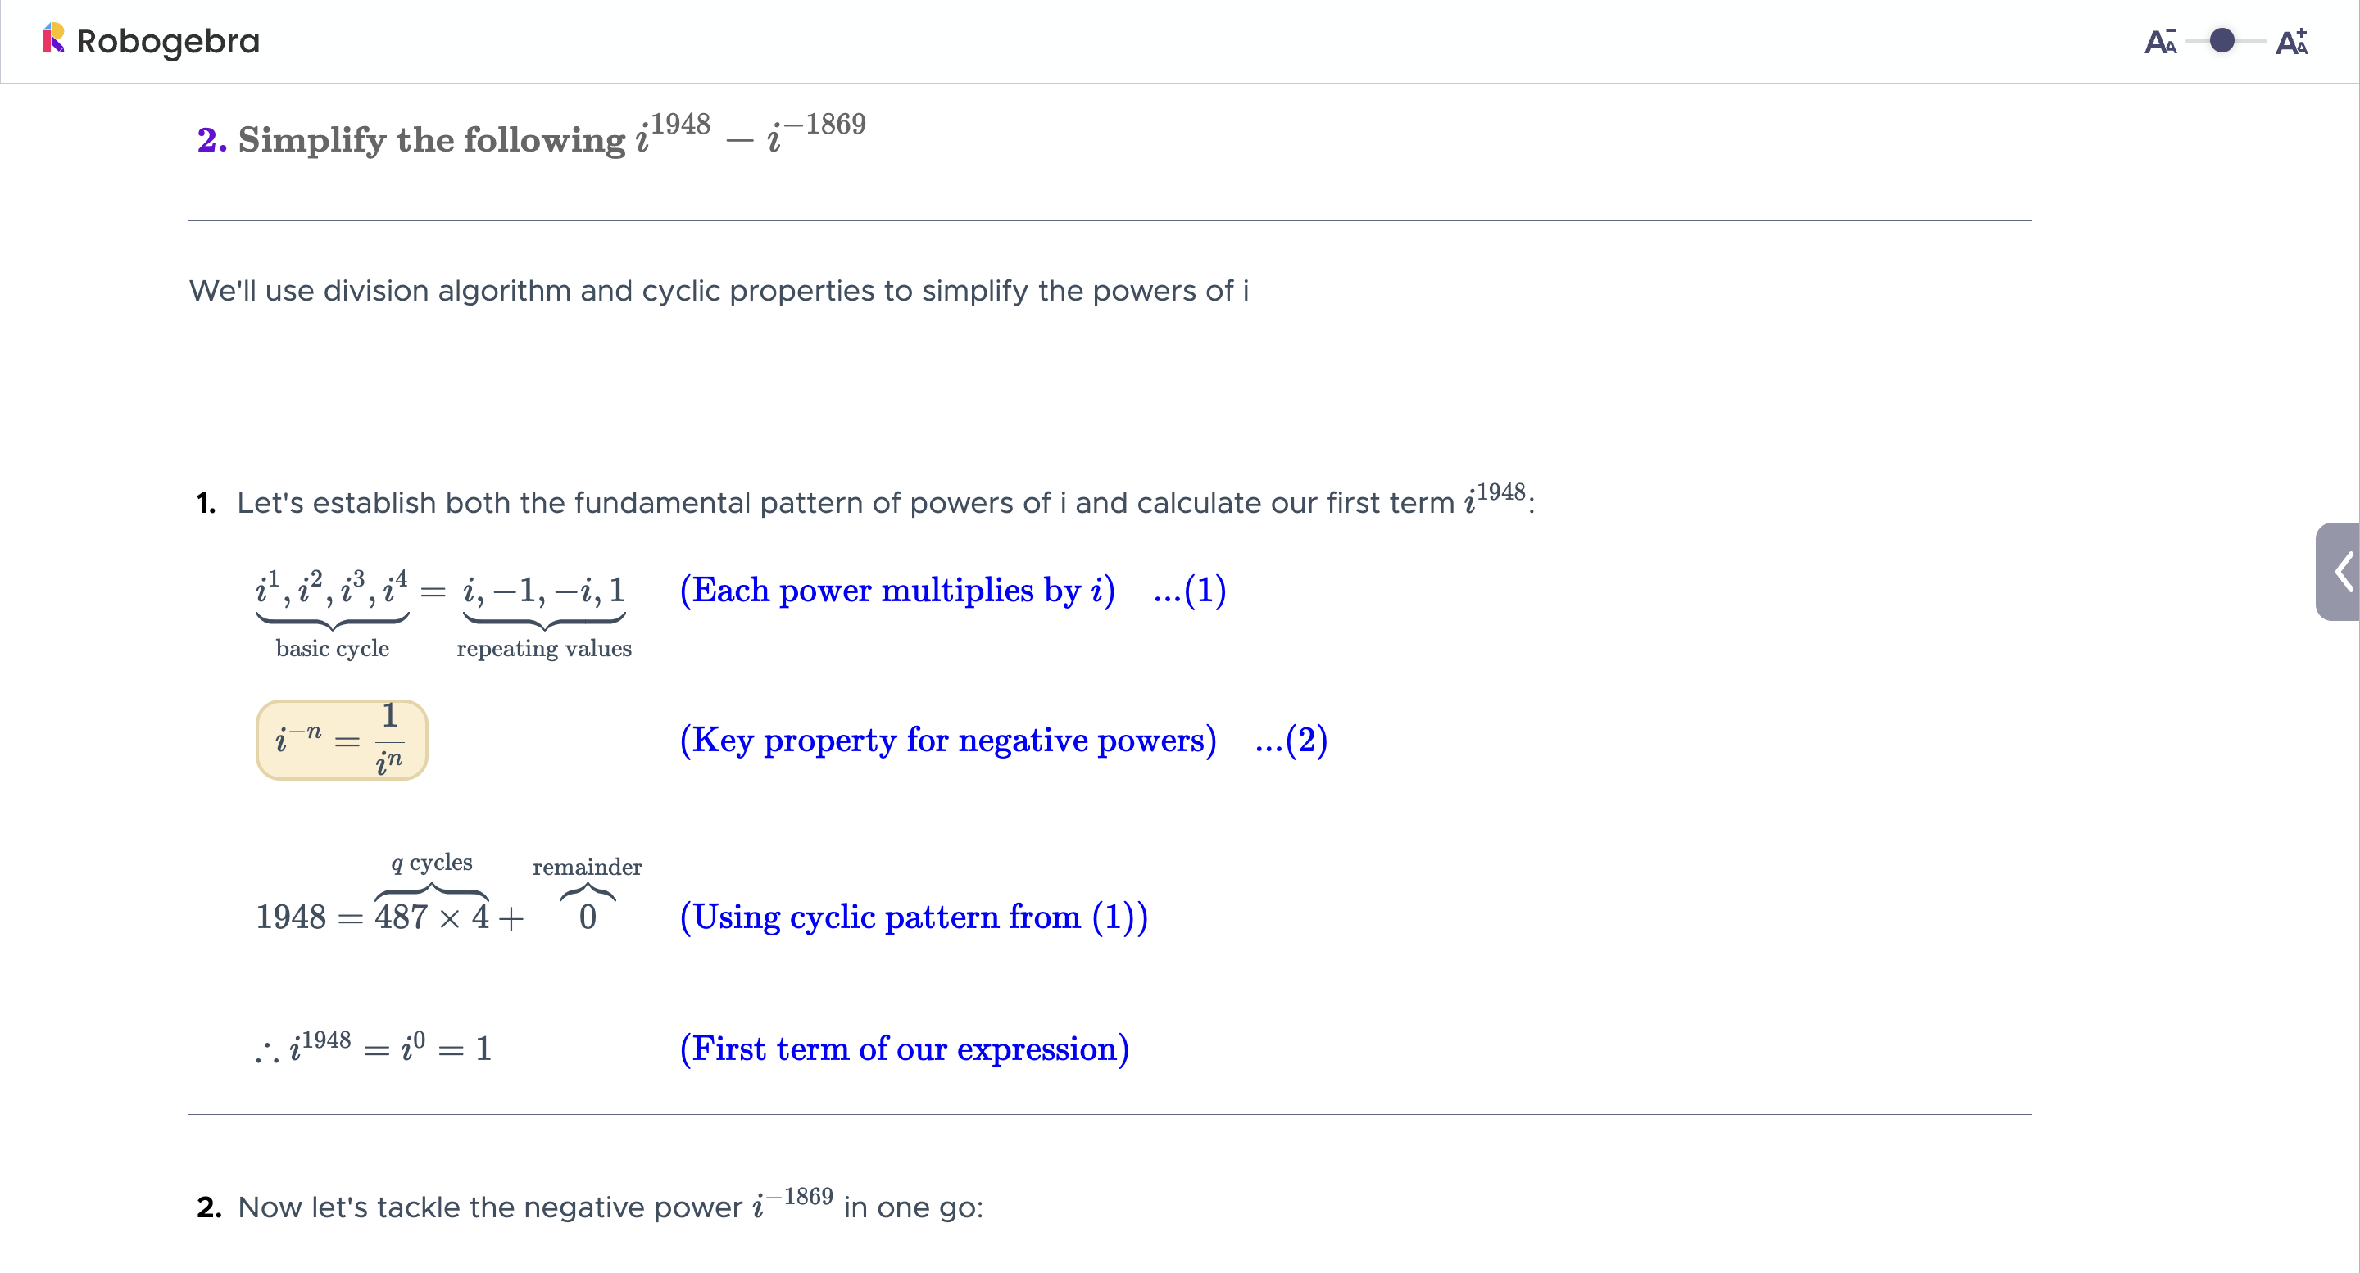The image size is (2360, 1273).
Task: Click 'First term of our expression' note
Action: pyautogui.click(x=904, y=1049)
